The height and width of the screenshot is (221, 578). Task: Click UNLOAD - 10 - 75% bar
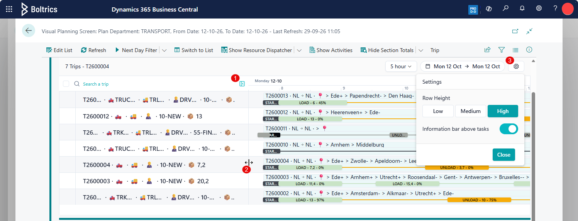pyautogui.click(x=479, y=200)
